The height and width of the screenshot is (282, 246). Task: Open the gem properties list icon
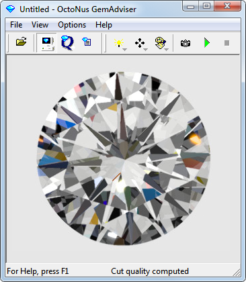pyautogui.click(x=87, y=42)
